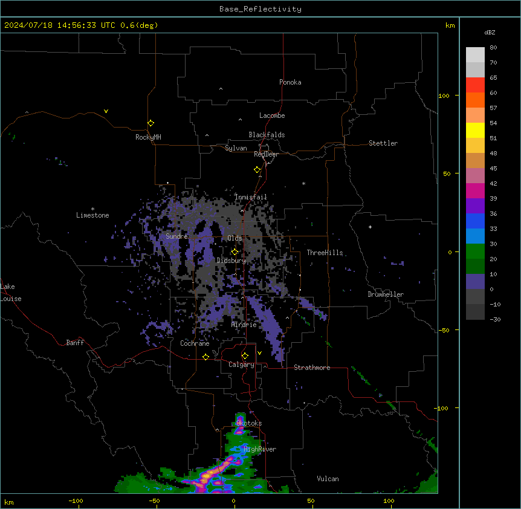Image resolution: width=521 pixels, height=509 pixels.
Task: Click the 100 tick label on right axis
Action: [444, 96]
